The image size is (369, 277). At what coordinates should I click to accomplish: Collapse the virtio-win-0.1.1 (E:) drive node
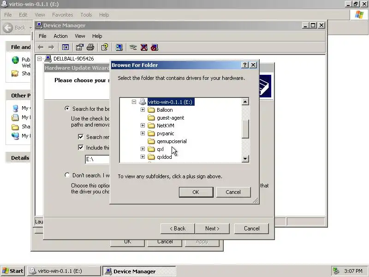tap(134, 102)
